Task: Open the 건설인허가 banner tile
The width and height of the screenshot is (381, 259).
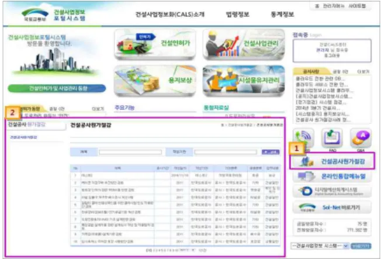Action: [155, 44]
